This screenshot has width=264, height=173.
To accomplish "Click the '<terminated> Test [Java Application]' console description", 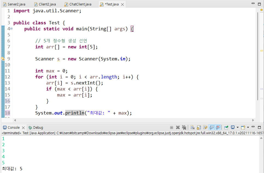I will tap(28, 133).
